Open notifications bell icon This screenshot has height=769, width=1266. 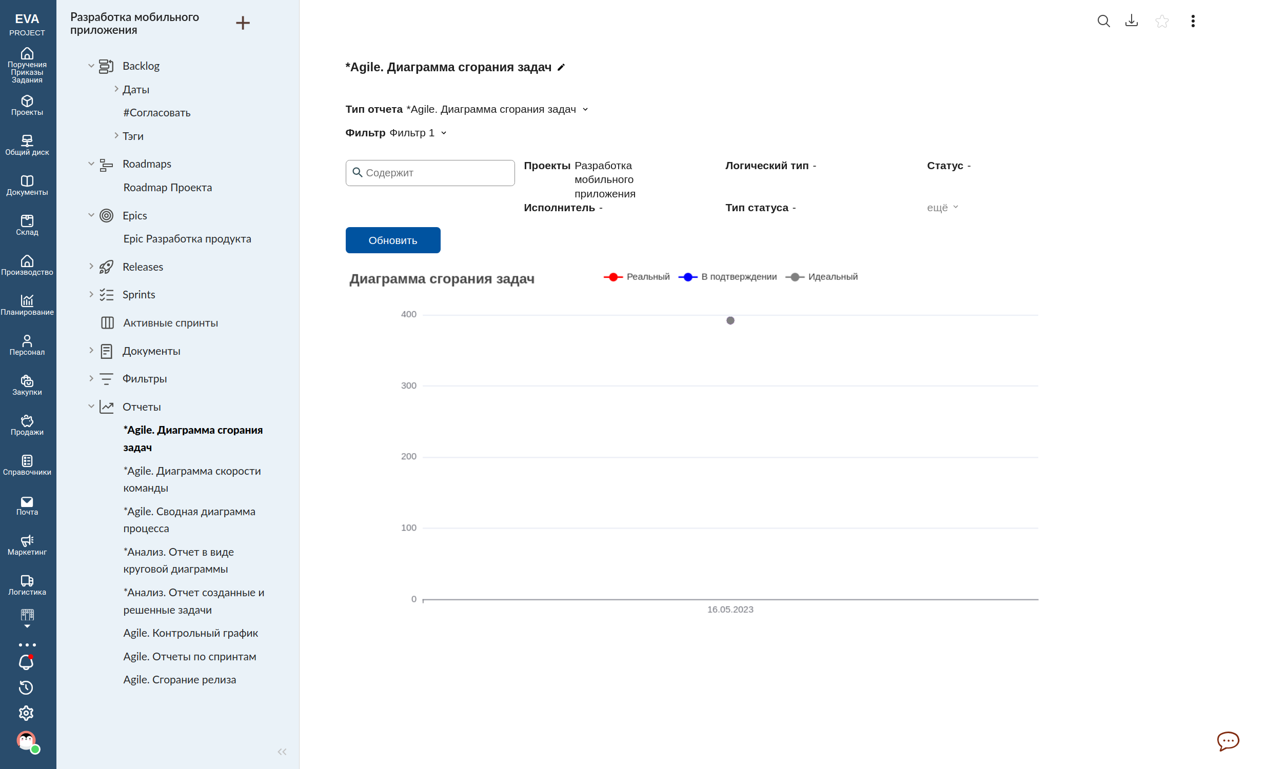pyautogui.click(x=26, y=662)
